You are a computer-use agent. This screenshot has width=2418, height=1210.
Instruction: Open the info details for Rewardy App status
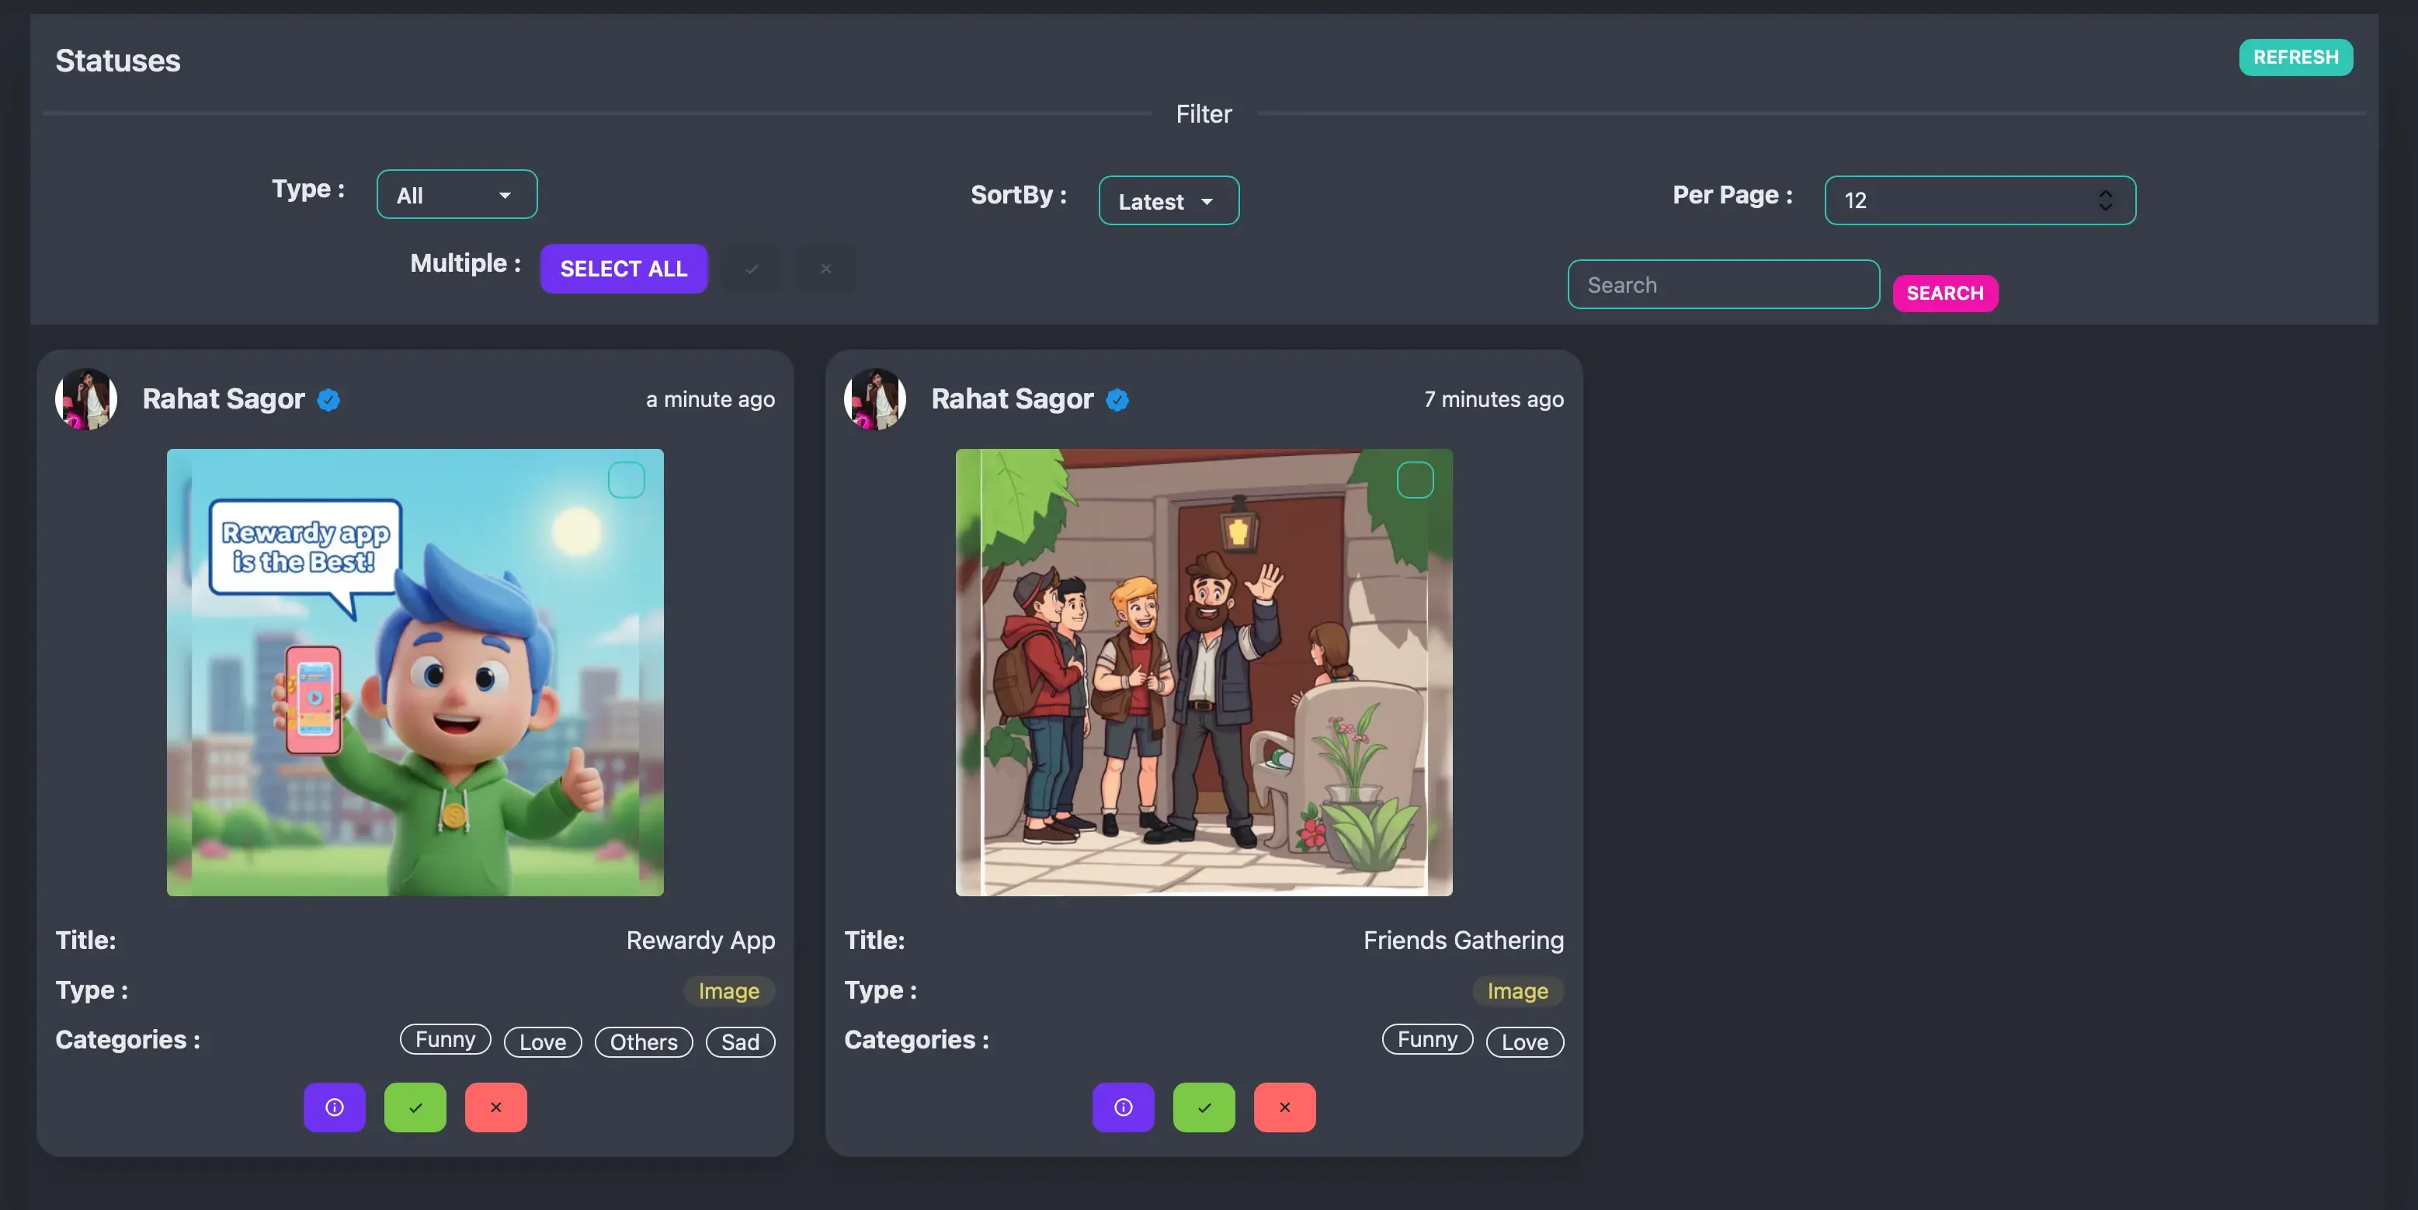334,1107
